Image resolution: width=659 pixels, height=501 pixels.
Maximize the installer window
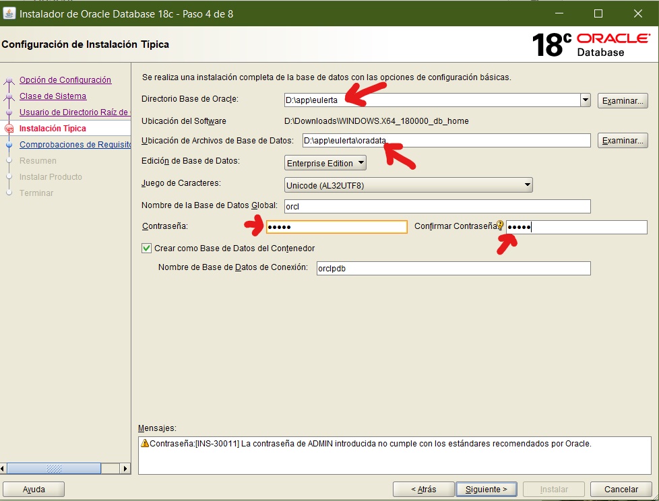[598, 13]
